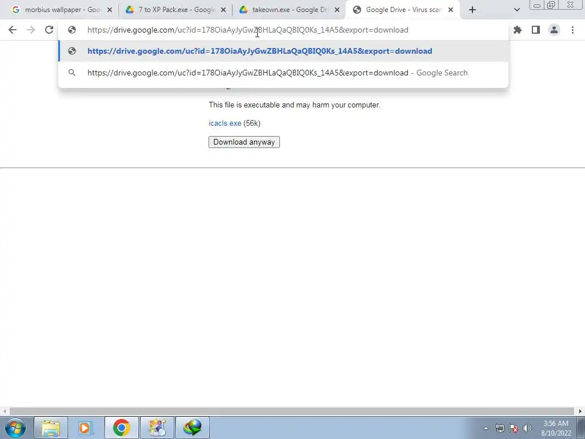Click 'This file is executable' warning text
Image resolution: width=585 pixels, height=439 pixels.
[x=294, y=105]
